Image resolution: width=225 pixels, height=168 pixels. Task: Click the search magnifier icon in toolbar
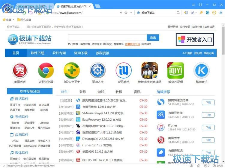coord(178,13)
